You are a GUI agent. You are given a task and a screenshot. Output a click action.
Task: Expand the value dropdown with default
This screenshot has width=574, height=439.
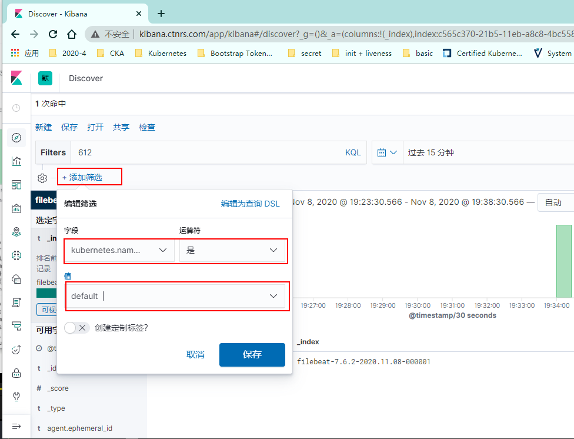point(273,296)
